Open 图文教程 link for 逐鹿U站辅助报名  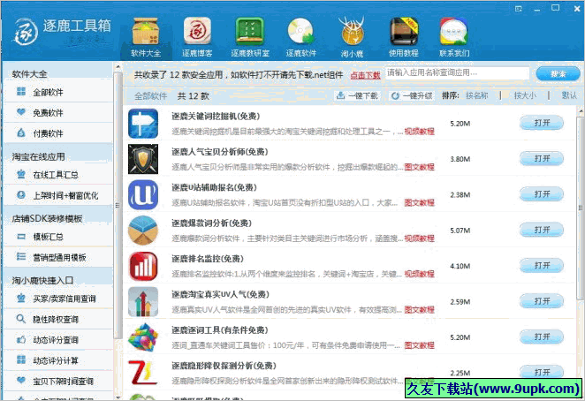click(420, 202)
